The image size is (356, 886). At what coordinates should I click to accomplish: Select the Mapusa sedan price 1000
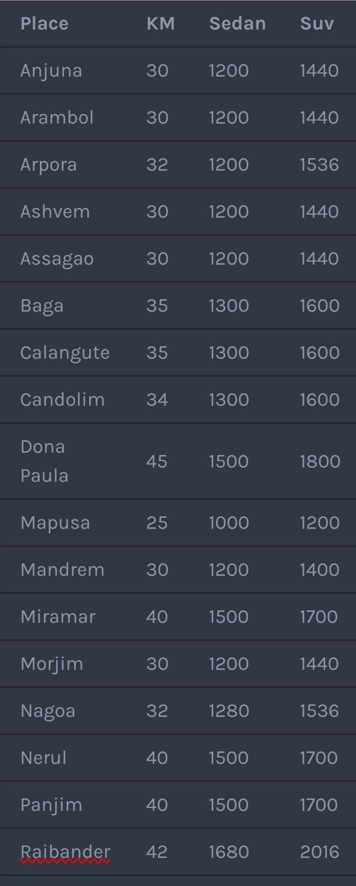[229, 523]
